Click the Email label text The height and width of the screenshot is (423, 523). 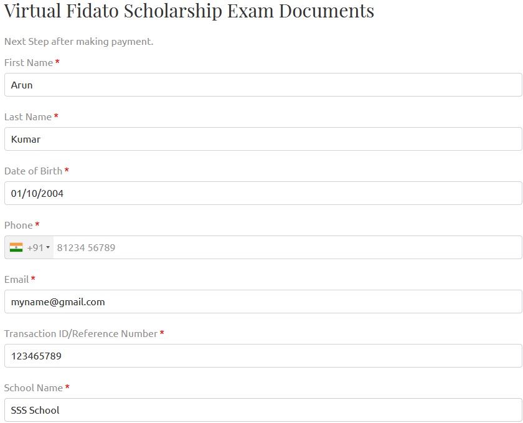(17, 280)
